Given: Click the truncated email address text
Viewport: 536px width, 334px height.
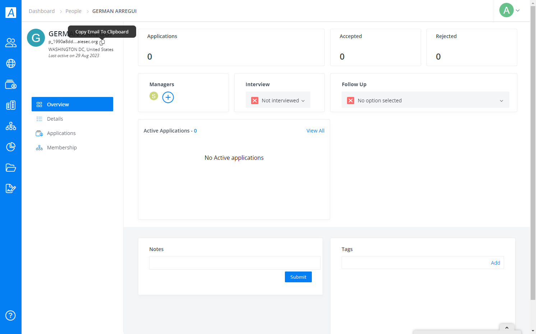Looking at the screenshot, I should pos(73,42).
